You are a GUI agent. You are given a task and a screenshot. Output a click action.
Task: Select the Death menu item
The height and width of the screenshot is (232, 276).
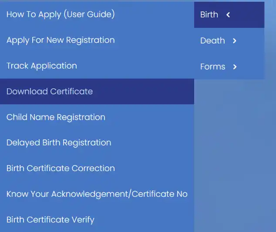[229, 40]
